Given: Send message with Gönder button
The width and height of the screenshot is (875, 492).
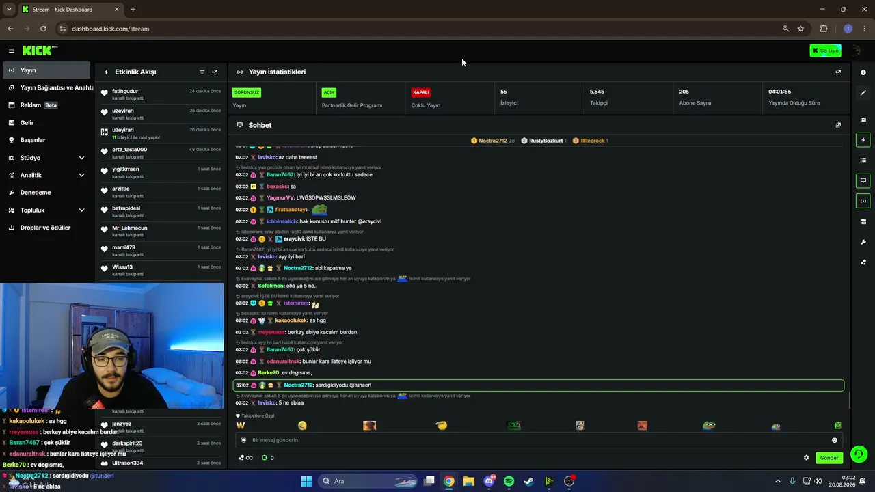Looking at the screenshot, I should tap(829, 458).
